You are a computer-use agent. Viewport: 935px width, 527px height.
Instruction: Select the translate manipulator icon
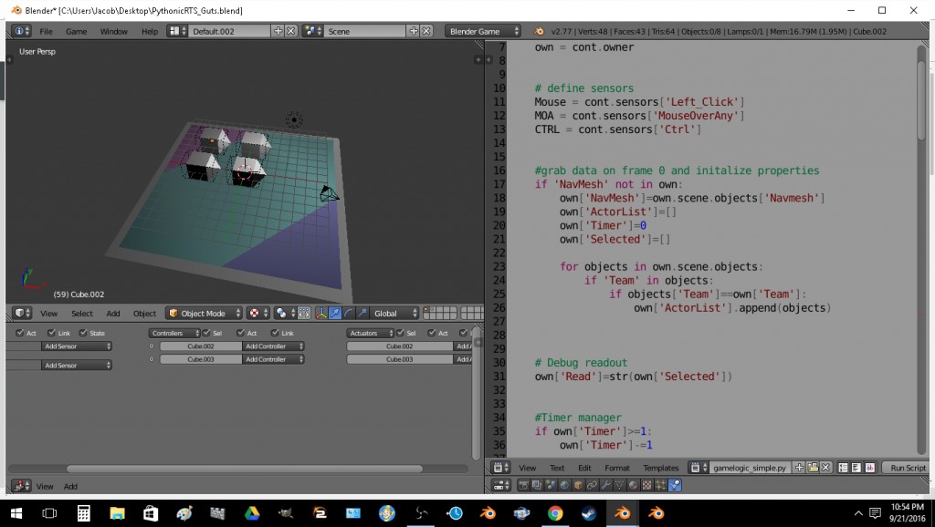tap(334, 313)
